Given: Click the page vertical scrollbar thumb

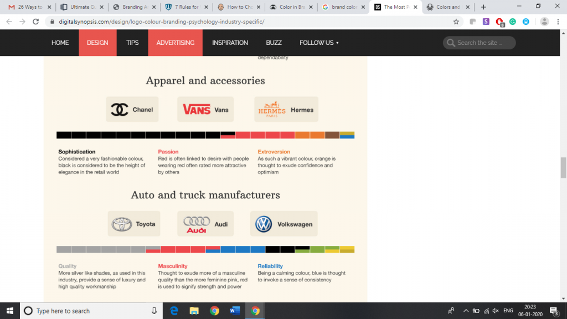Looking at the screenshot, I should coord(563,167).
